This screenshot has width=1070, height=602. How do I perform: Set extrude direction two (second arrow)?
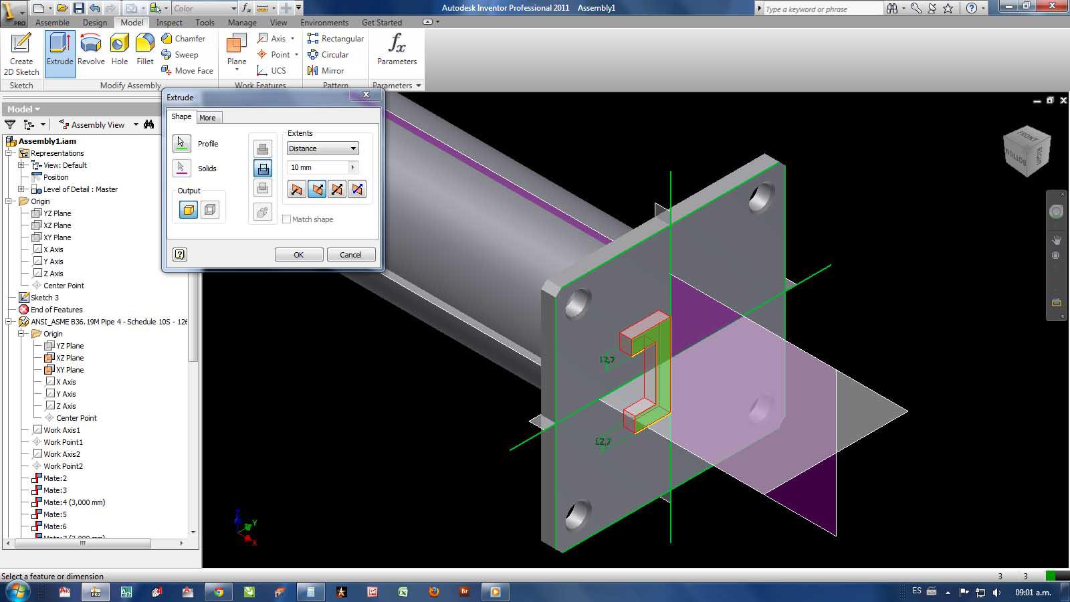click(x=317, y=189)
